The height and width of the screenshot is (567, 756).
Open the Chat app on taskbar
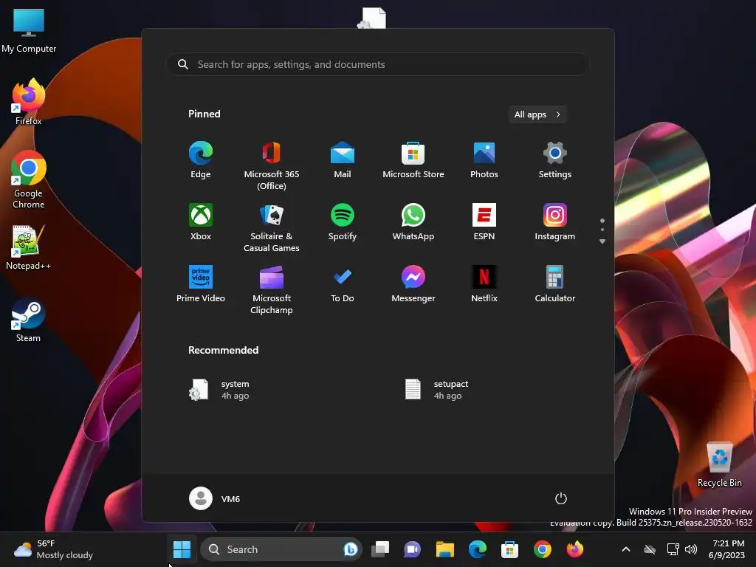[412, 549]
